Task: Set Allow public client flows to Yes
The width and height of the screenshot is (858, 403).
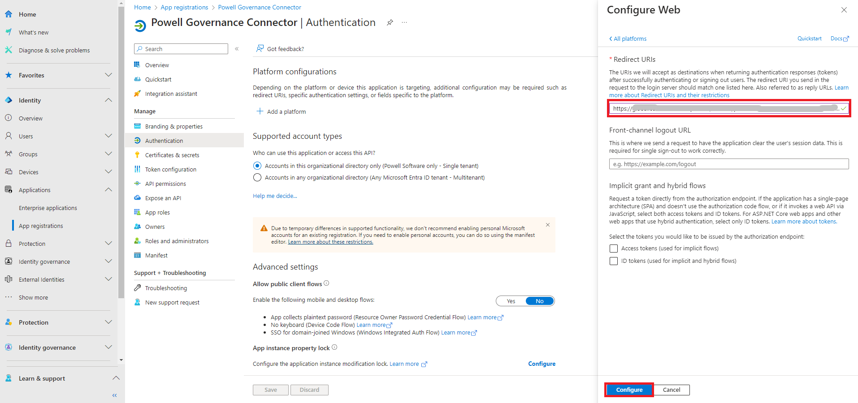Action: point(511,301)
